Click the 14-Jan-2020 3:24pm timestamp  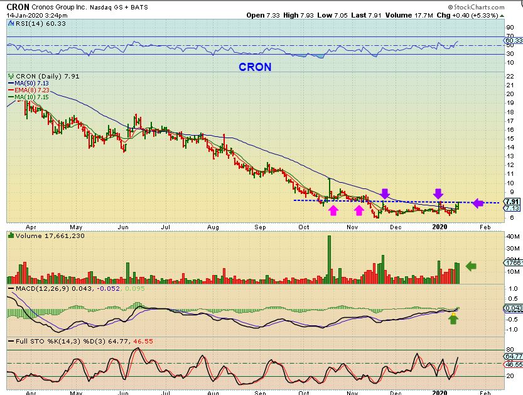click(36, 15)
